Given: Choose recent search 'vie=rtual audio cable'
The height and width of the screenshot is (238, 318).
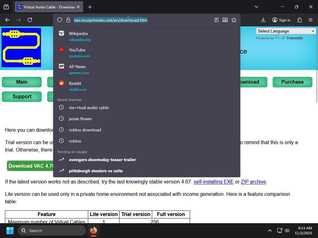Looking at the screenshot, I should (x=147, y=108).
